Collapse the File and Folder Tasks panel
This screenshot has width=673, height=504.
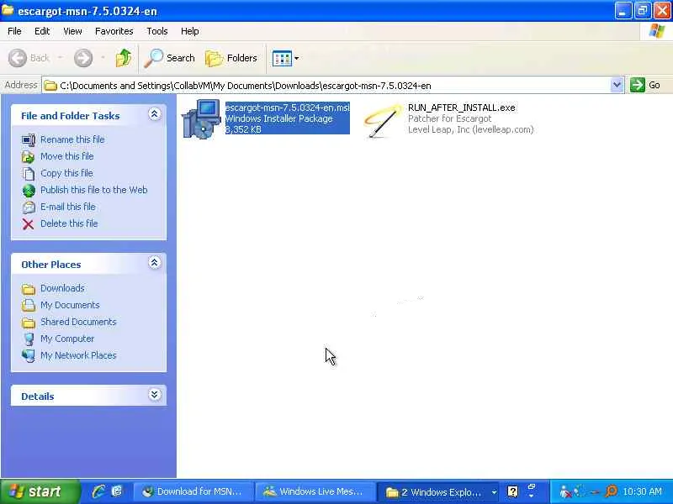pos(155,114)
